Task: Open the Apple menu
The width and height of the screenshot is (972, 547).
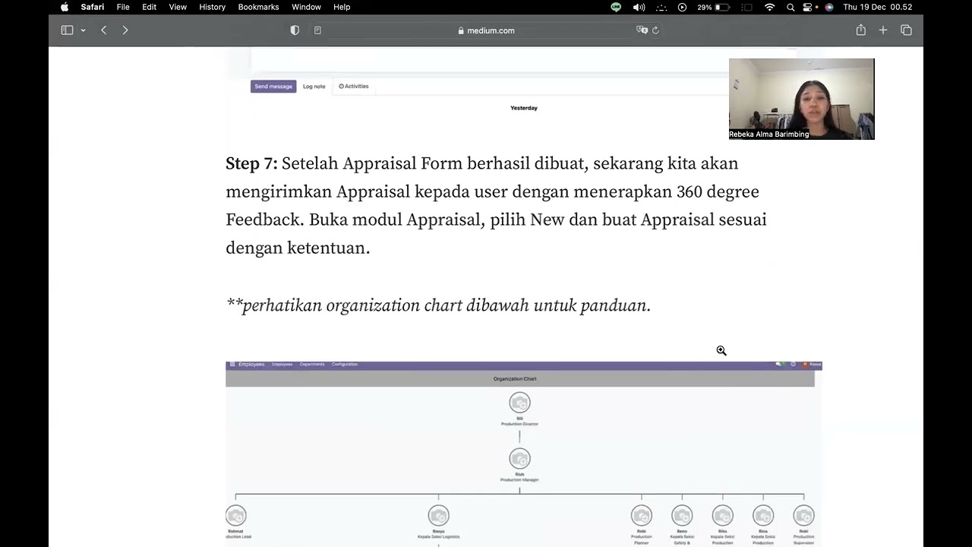Action: (65, 7)
